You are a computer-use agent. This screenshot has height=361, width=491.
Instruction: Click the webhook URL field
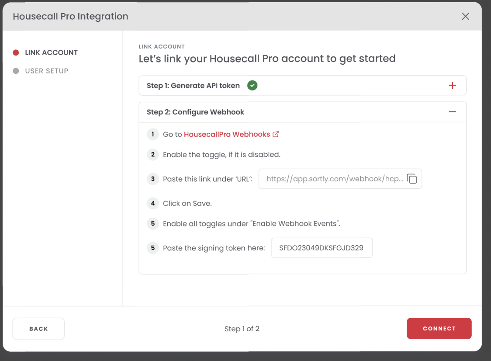[340, 179]
